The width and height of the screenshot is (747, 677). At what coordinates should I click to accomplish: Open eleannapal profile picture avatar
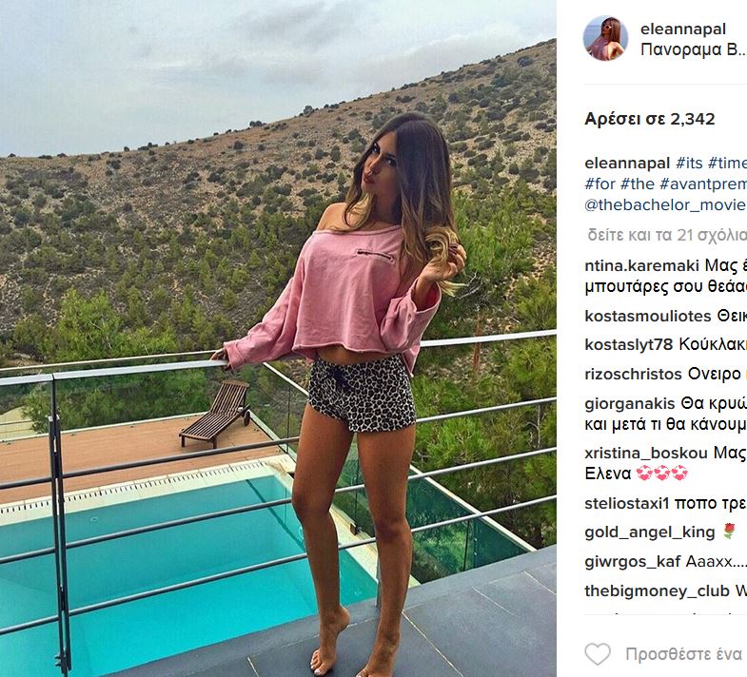[605, 39]
